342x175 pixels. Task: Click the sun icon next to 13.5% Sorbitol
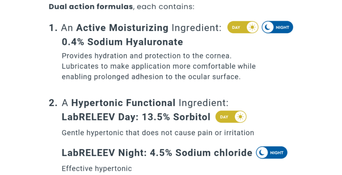tap(240, 117)
